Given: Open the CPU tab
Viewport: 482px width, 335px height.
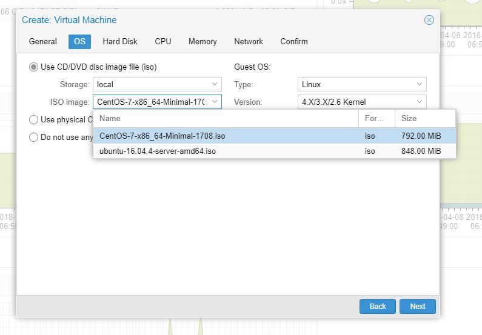Looking at the screenshot, I should click(x=163, y=42).
